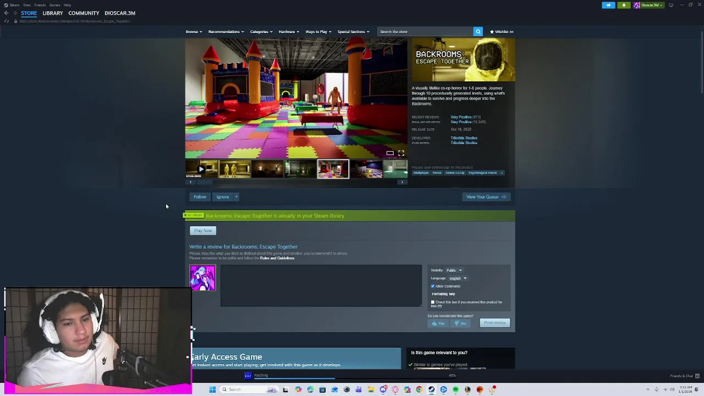Image resolution: width=704 pixels, height=396 pixels.
Task: Switch to the LIBRARY tab
Action: point(53,13)
